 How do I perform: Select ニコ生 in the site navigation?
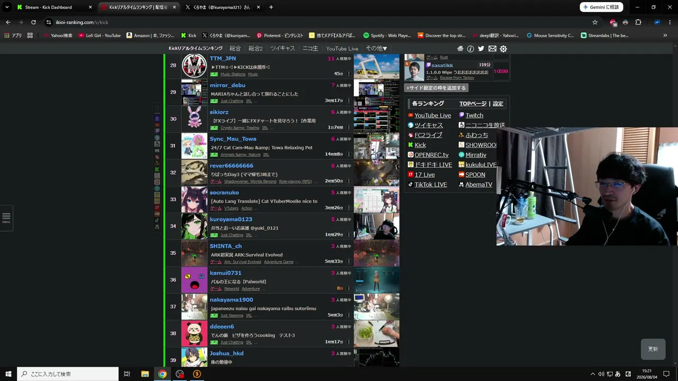[x=310, y=49]
